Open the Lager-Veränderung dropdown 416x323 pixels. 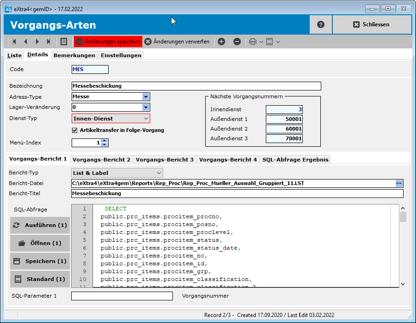[x=146, y=108]
